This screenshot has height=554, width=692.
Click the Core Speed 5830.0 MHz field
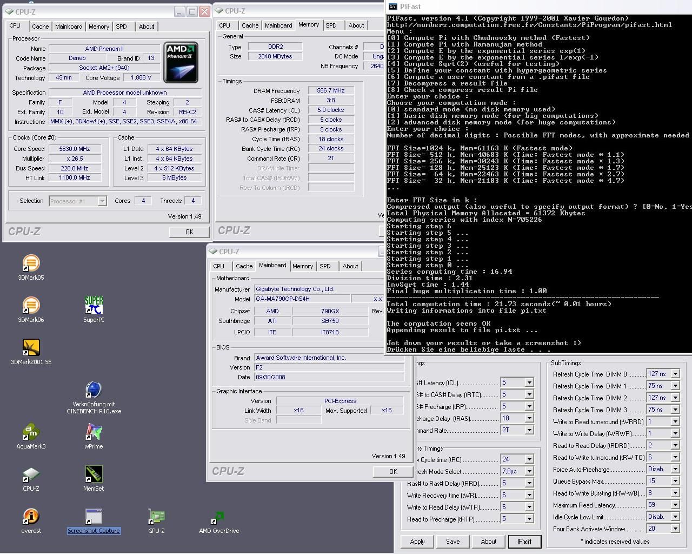(75, 149)
